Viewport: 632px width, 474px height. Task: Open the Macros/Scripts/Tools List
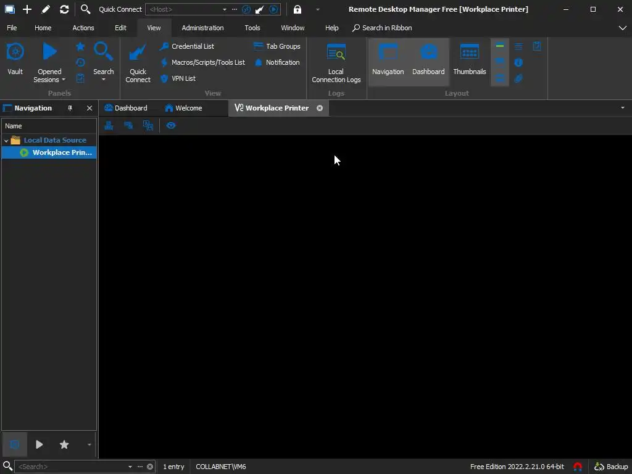click(x=202, y=62)
